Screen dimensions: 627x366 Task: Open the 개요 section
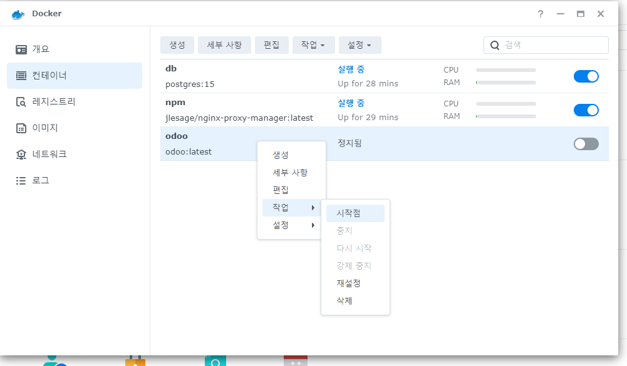75,49
